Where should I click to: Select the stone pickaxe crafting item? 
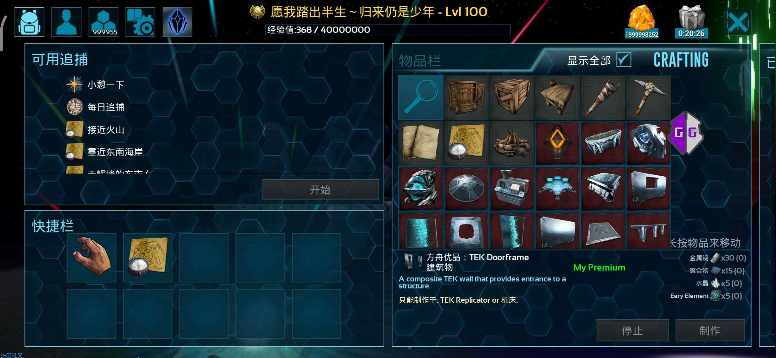pyautogui.click(x=648, y=97)
